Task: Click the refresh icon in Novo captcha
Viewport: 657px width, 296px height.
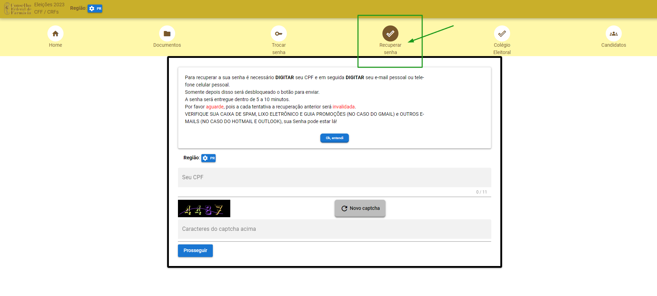Action: tap(344, 208)
